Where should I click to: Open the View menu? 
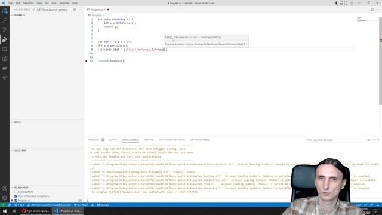pos(39,3)
